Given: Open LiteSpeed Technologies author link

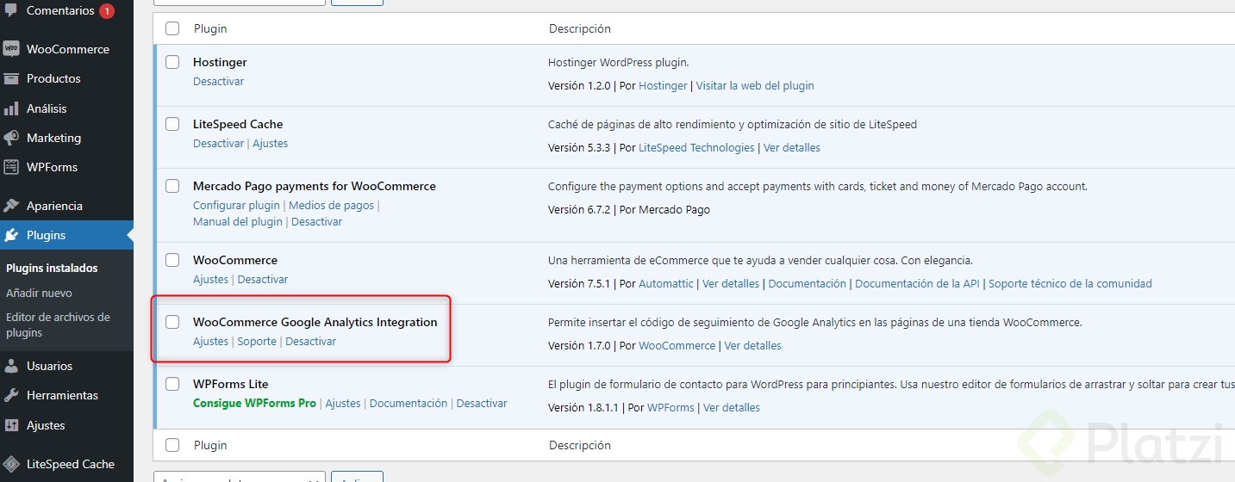Looking at the screenshot, I should (x=696, y=148).
